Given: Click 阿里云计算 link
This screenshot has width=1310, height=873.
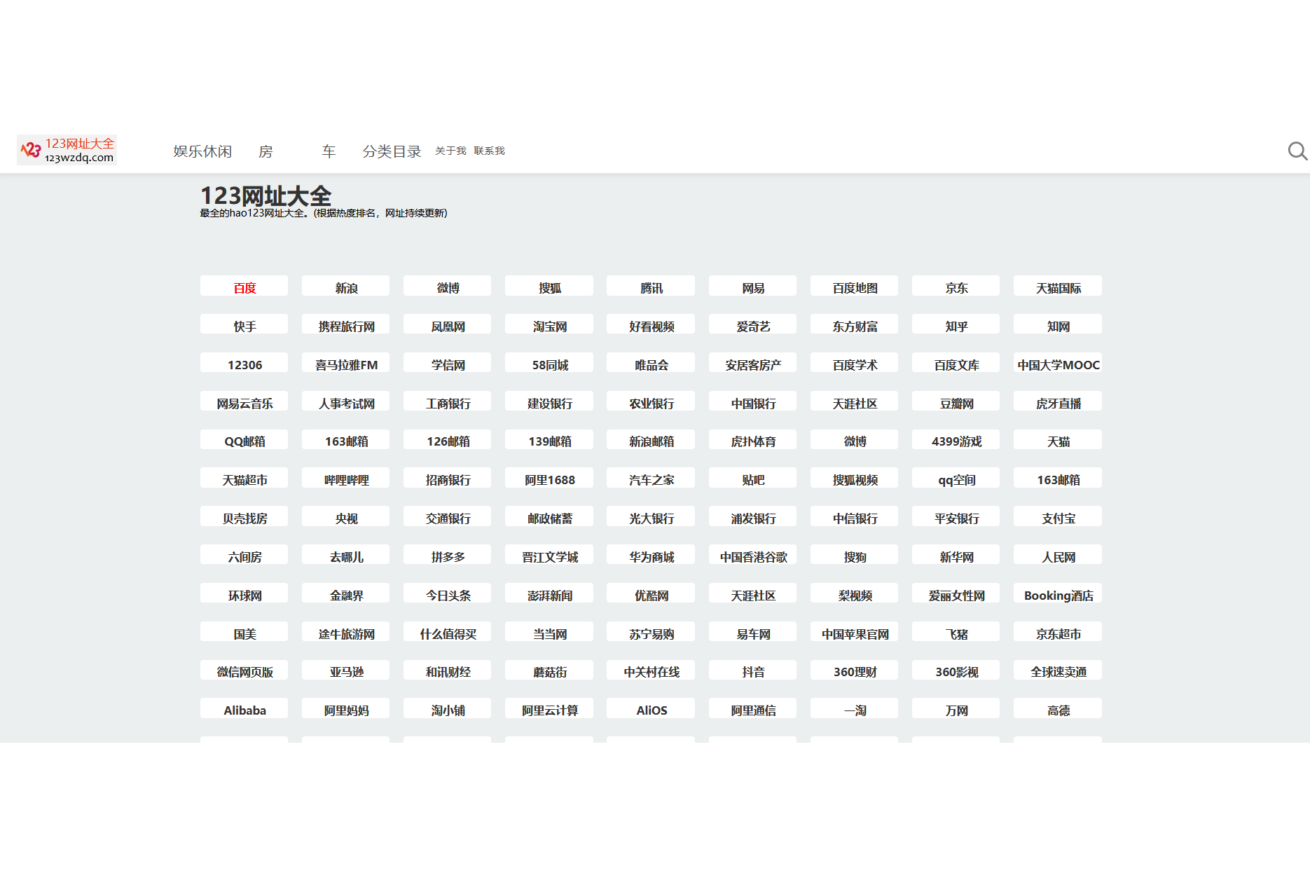Looking at the screenshot, I should (549, 710).
